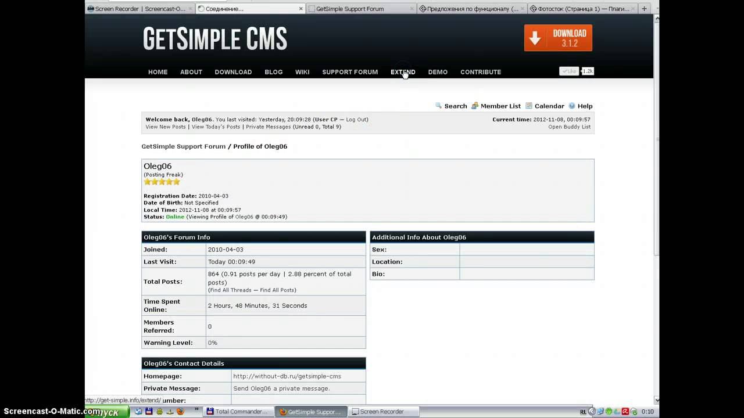Open the Member List icon
This screenshot has height=418, width=744.
(475, 106)
